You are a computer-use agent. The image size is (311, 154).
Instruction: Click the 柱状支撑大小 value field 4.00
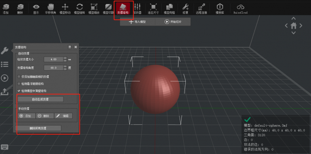53,59
